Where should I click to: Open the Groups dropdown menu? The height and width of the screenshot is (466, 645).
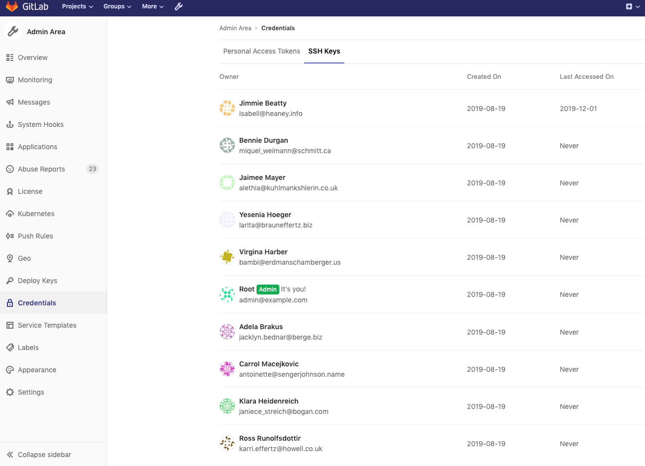click(117, 6)
